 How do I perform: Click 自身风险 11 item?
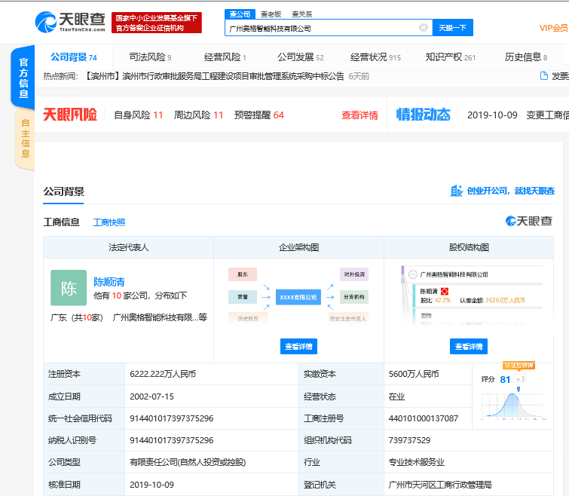[x=138, y=115]
